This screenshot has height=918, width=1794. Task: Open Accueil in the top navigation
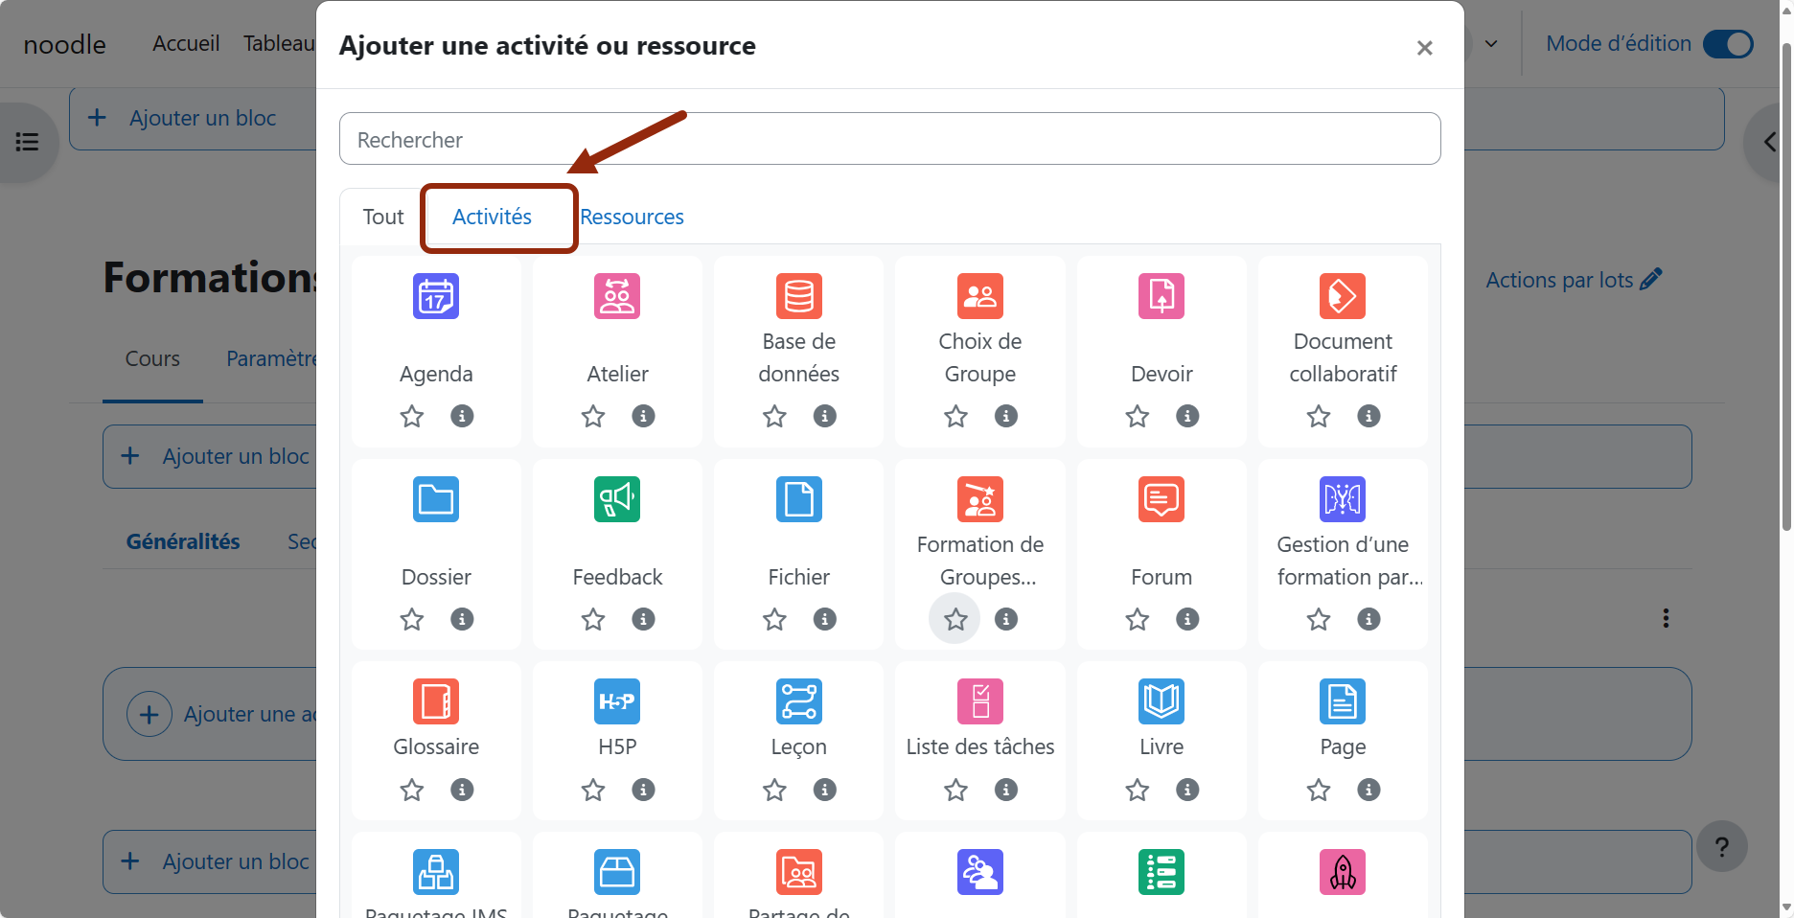click(x=186, y=44)
